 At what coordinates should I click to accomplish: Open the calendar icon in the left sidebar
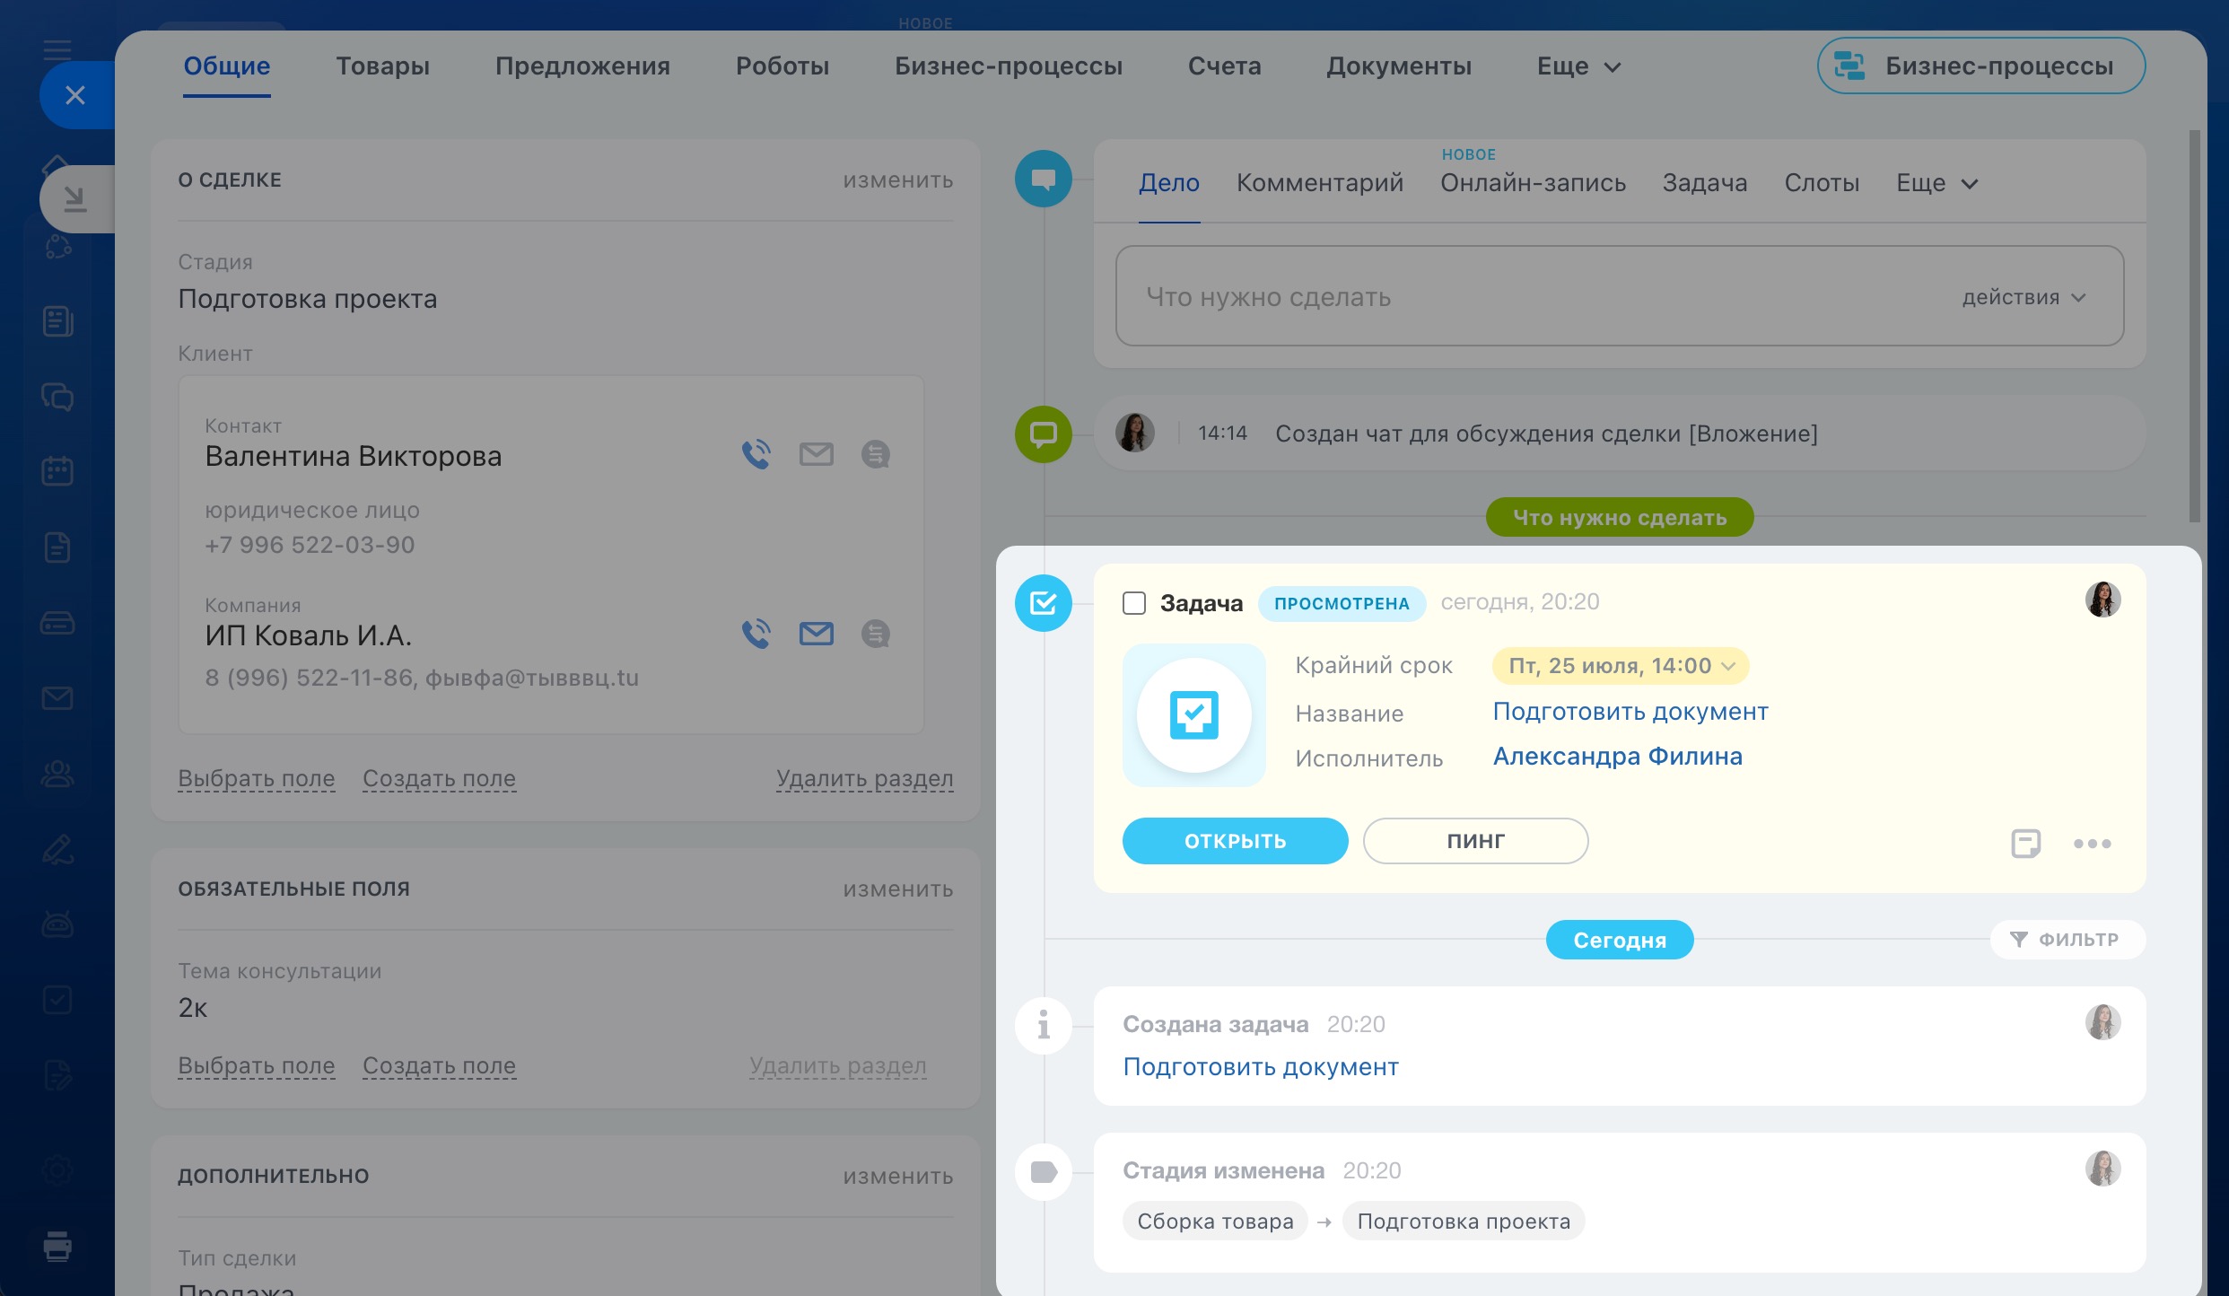pos(57,471)
